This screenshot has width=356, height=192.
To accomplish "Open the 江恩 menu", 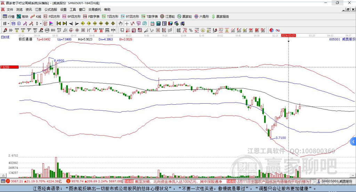I will tap(38, 9).
